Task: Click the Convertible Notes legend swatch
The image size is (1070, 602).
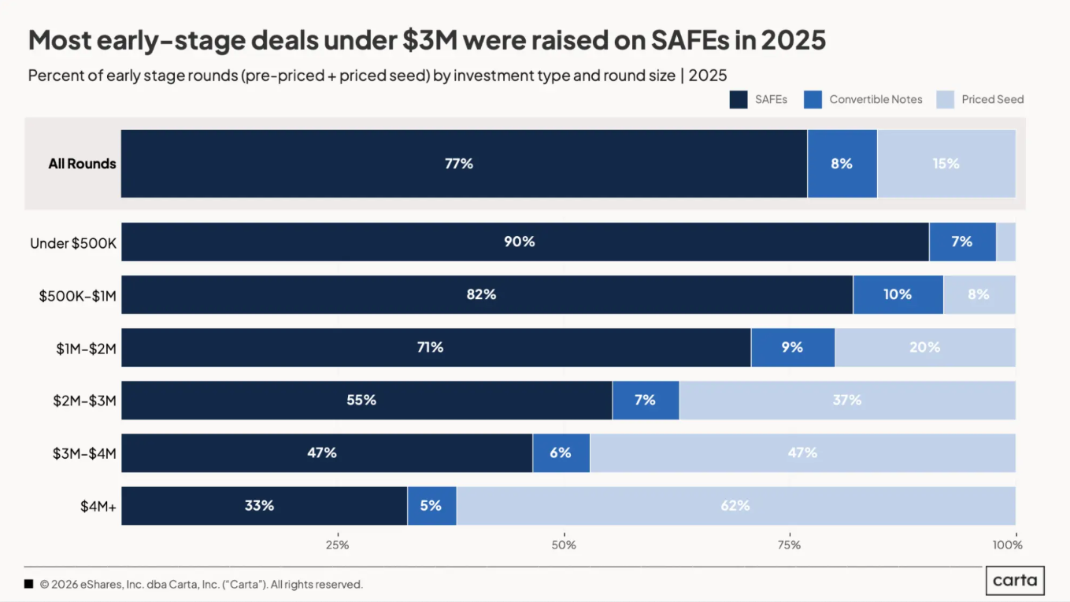Action: click(813, 100)
